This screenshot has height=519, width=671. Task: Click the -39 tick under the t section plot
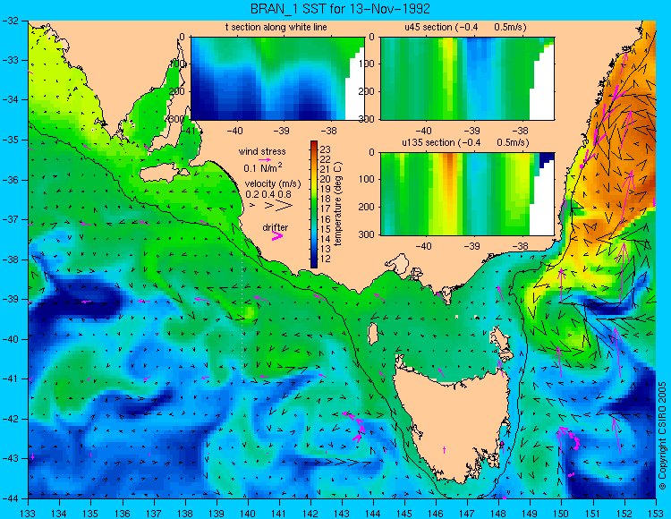tap(281, 131)
